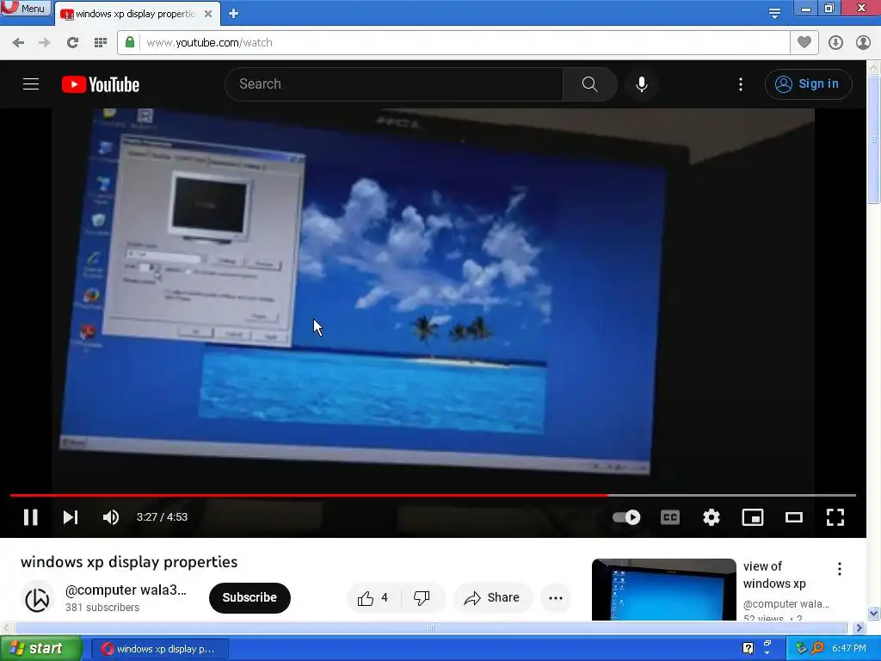Share the video
881x661 pixels.
[x=491, y=597]
